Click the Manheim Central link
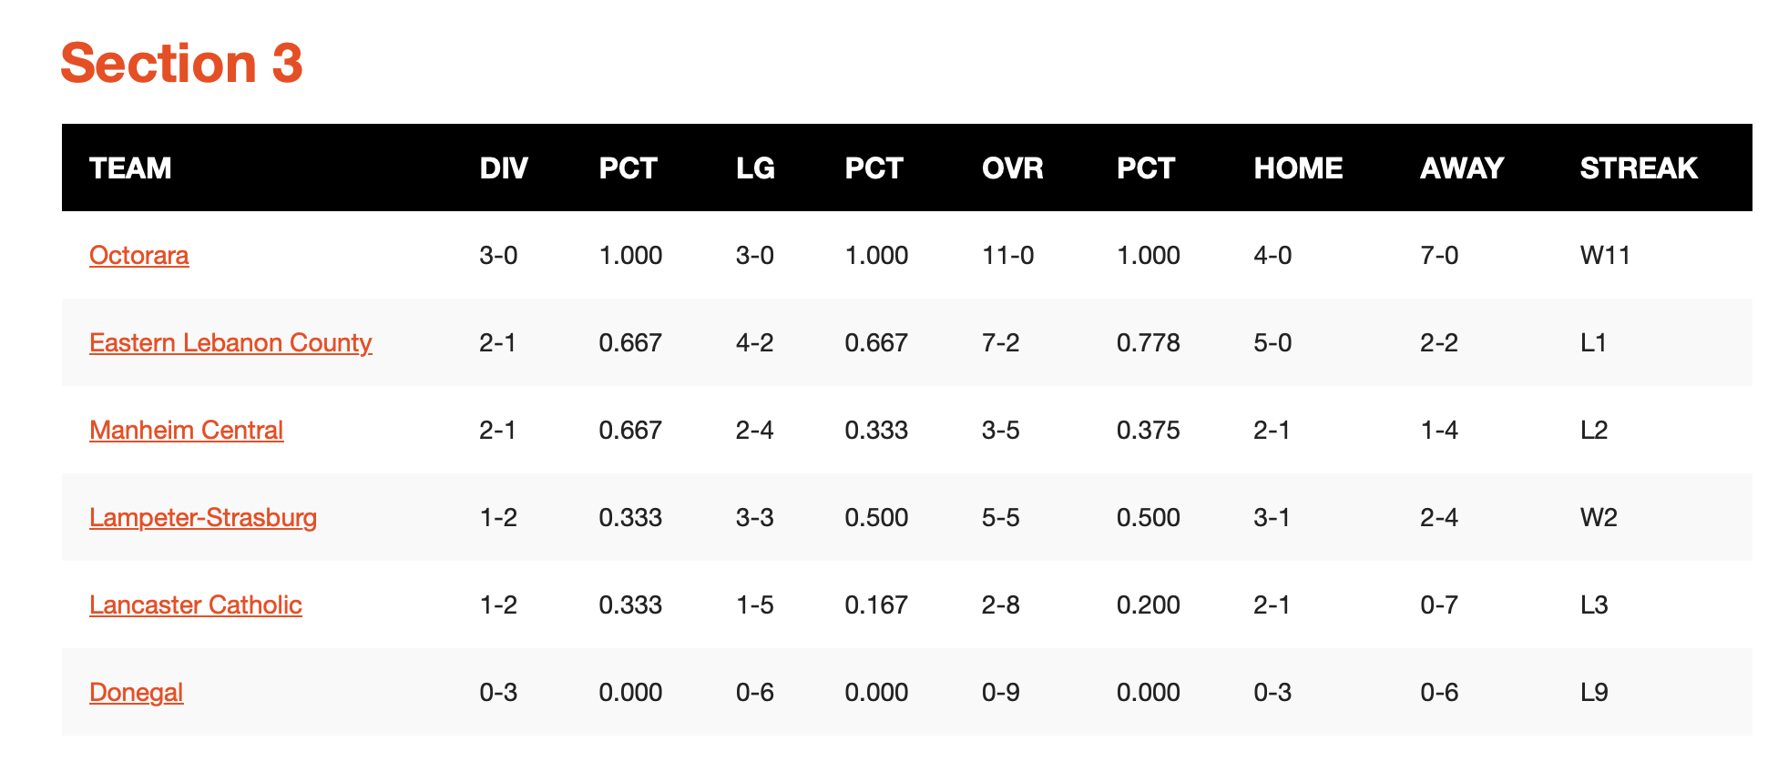The width and height of the screenshot is (1778, 772). pyautogui.click(x=186, y=430)
